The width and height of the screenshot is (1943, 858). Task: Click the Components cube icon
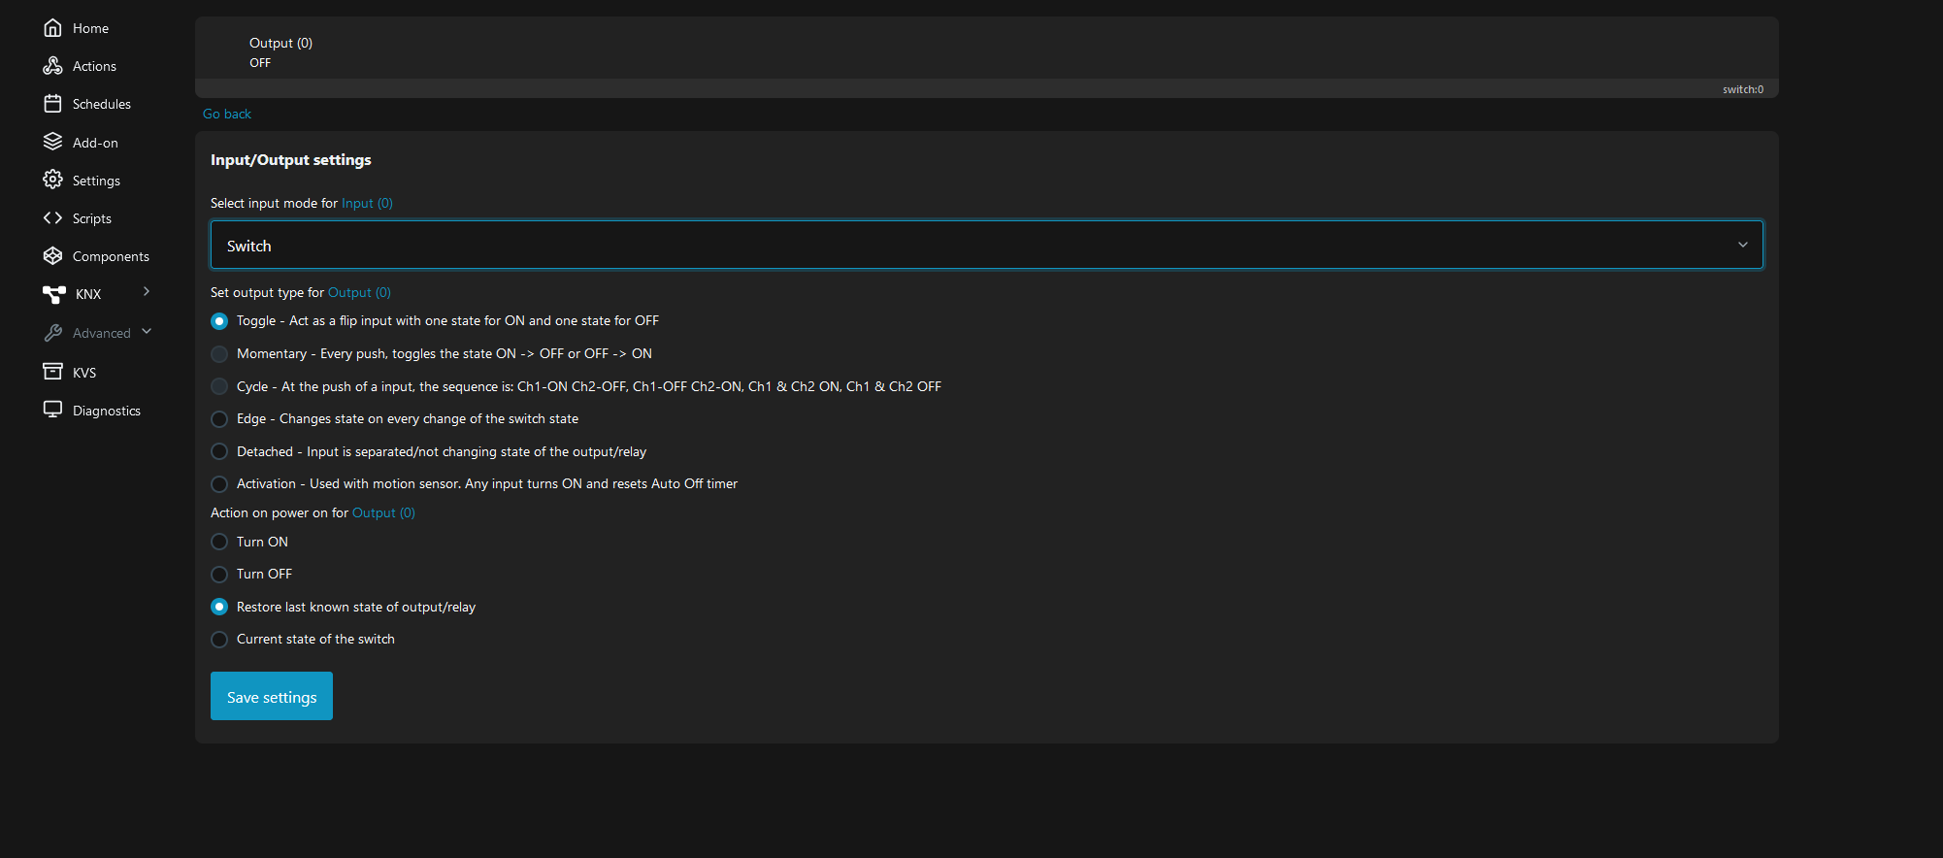[x=52, y=256]
